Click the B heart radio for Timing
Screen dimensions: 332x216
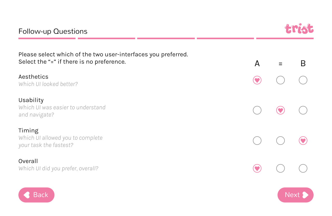(303, 141)
